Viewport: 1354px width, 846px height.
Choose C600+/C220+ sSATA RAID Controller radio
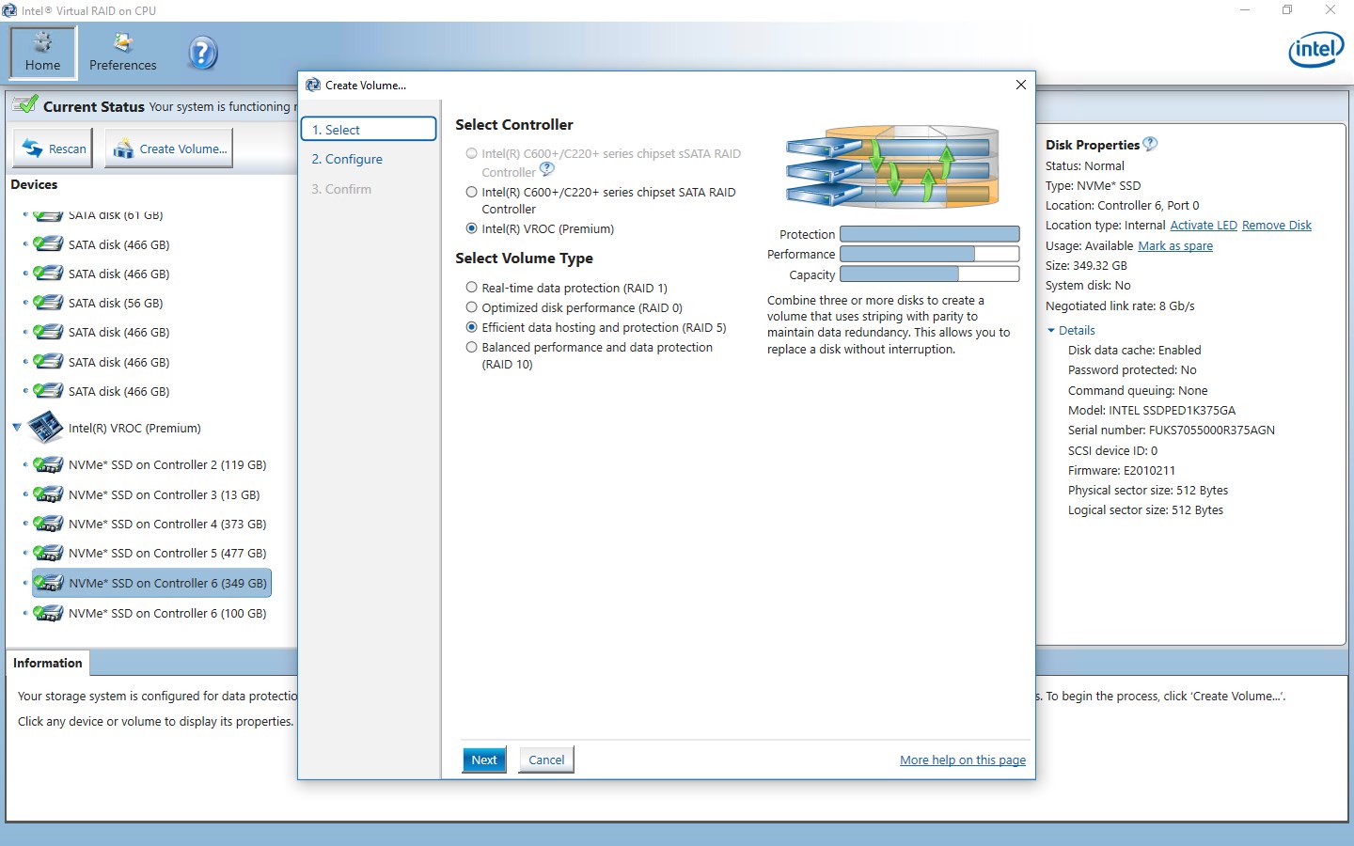point(472,153)
